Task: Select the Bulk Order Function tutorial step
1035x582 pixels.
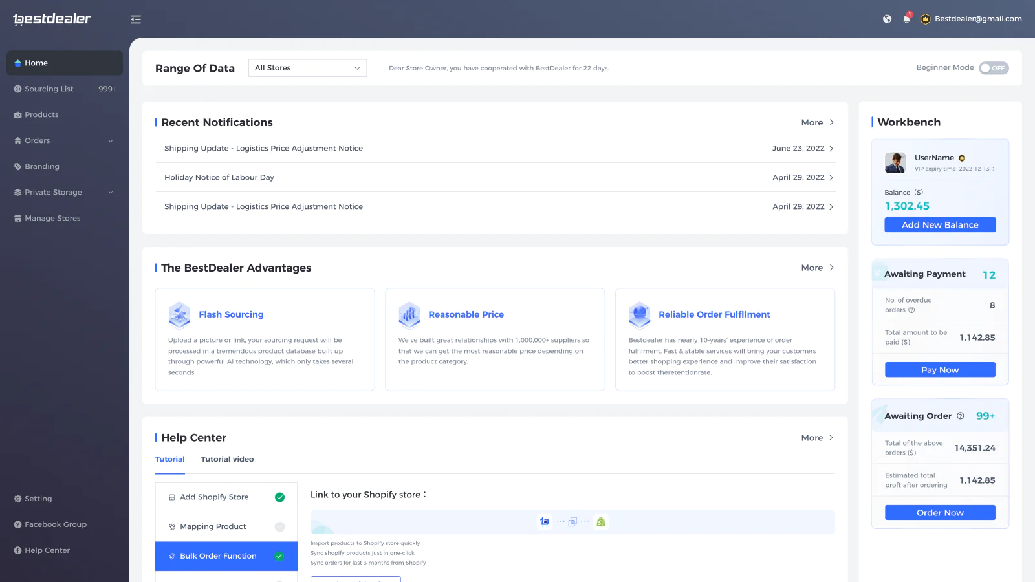Action: coord(226,556)
